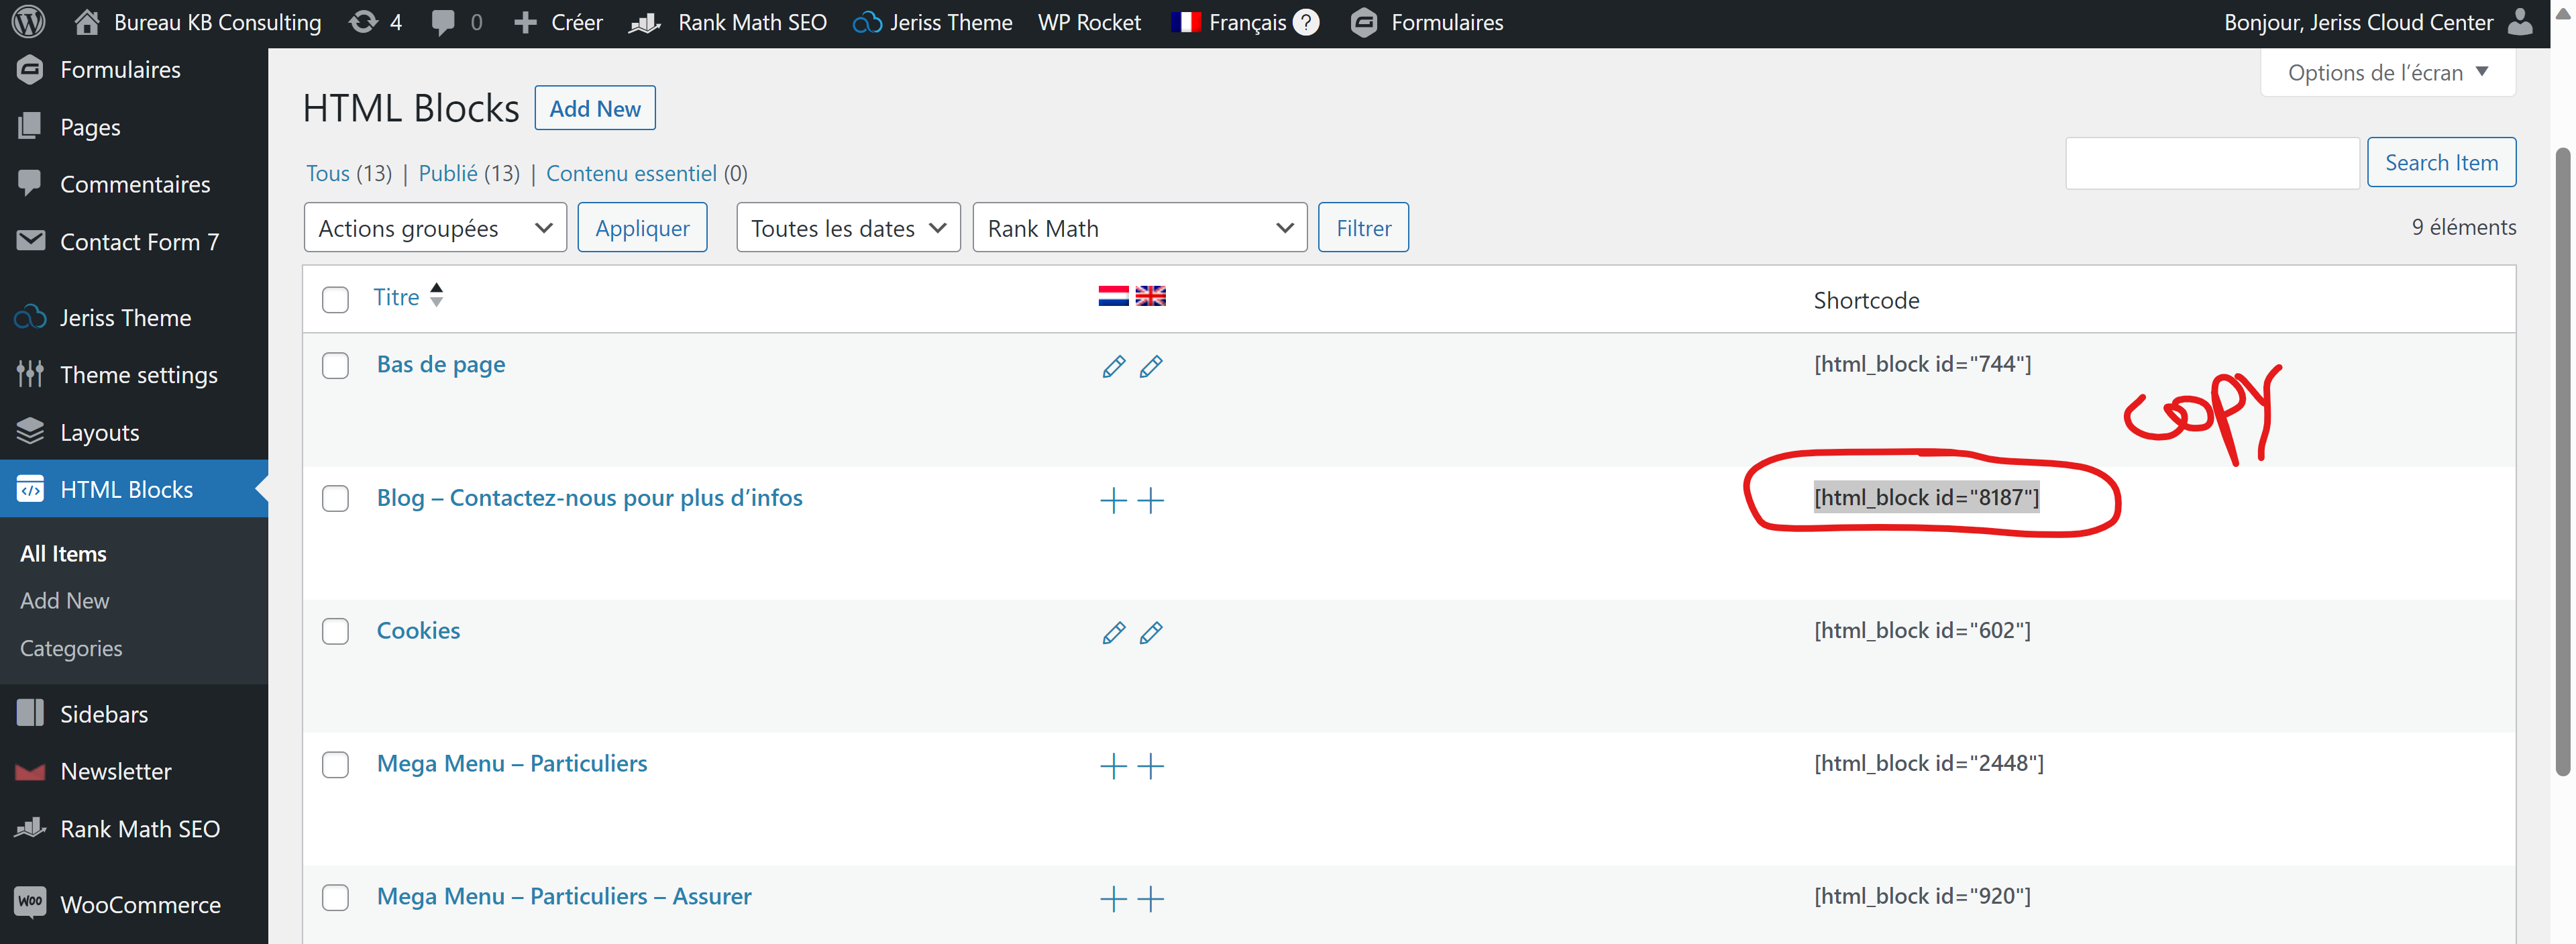
Task: Click the Contact Form 7 envelope icon
Action: pyautogui.click(x=30, y=241)
